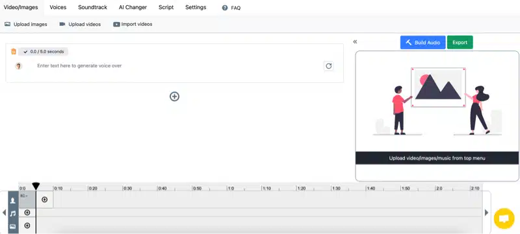The width and height of the screenshot is (520, 234).
Task: Delete the voice block with the orange trash icon
Action: tap(13, 52)
